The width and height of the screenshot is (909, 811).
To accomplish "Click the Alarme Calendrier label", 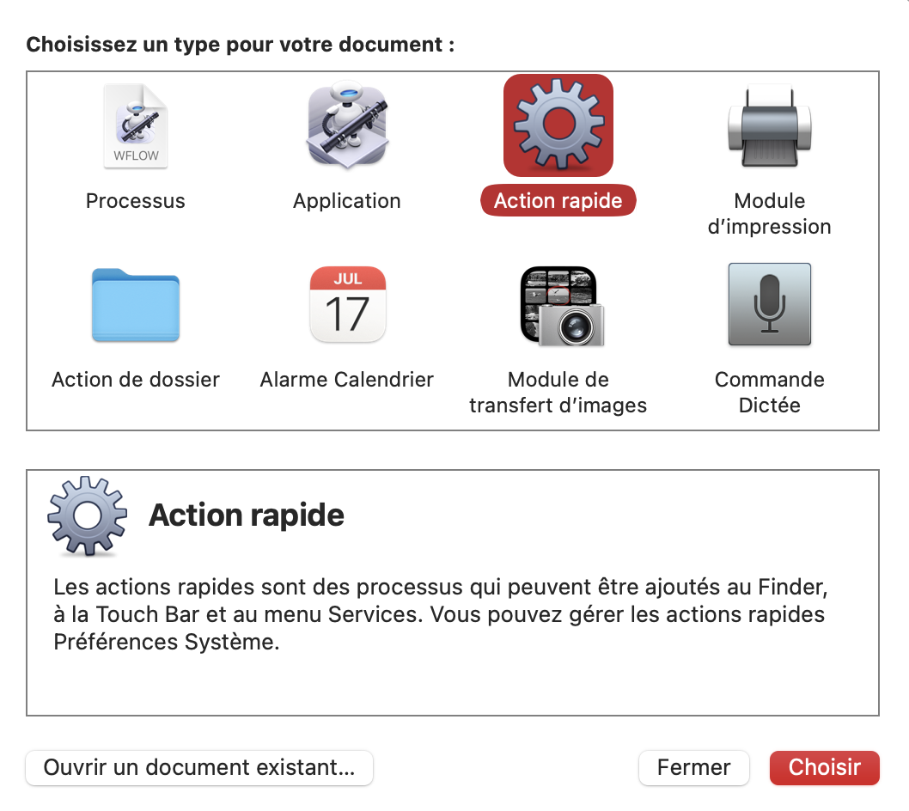I will pyautogui.click(x=347, y=380).
